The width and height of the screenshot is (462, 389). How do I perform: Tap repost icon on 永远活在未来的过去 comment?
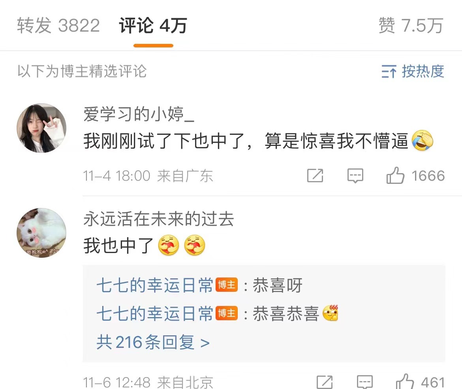coord(325,382)
